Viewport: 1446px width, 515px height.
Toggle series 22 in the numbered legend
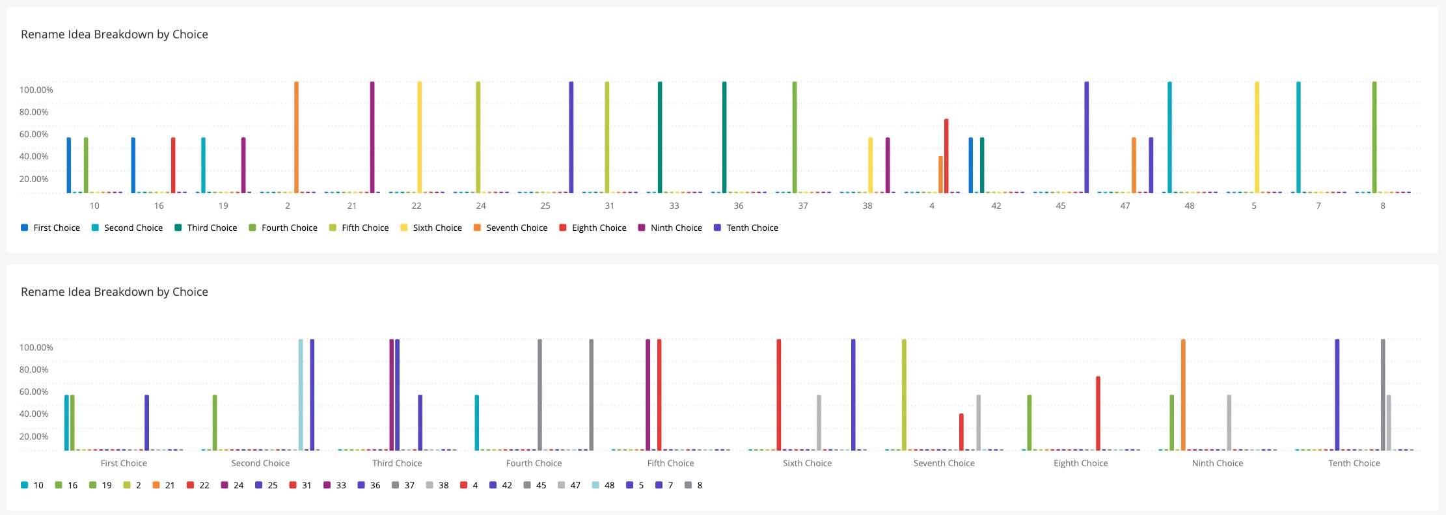(x=198, y=485)
